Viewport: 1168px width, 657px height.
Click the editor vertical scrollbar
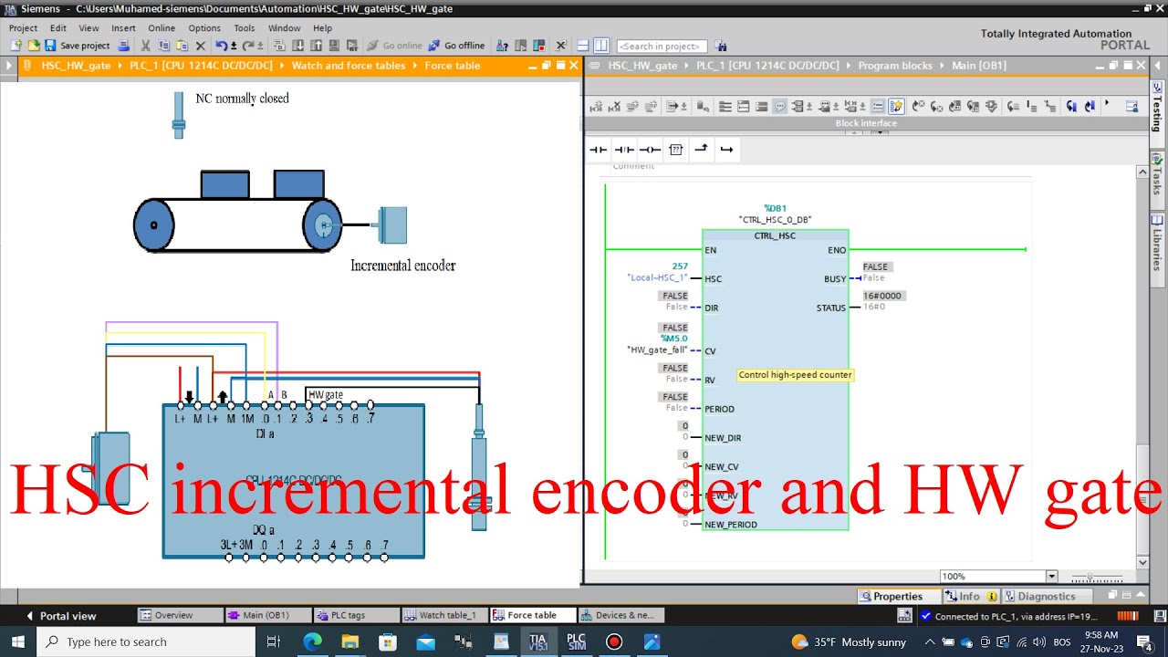1142,365
